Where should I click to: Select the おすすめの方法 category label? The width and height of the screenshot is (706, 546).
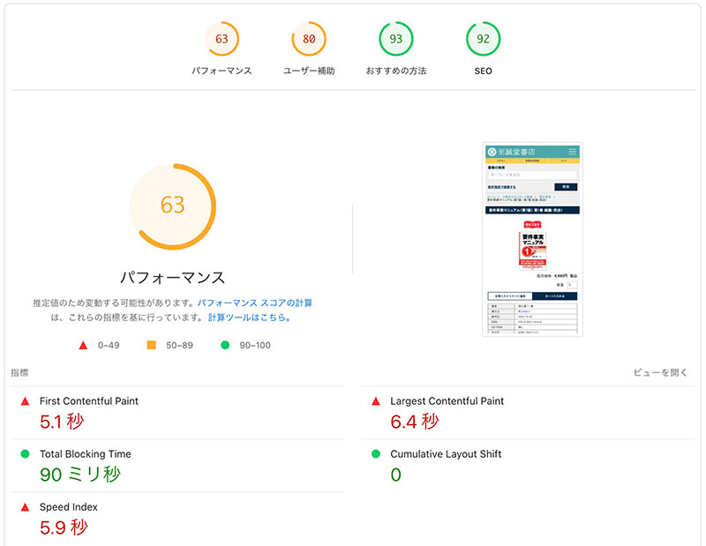coord(395,71)
